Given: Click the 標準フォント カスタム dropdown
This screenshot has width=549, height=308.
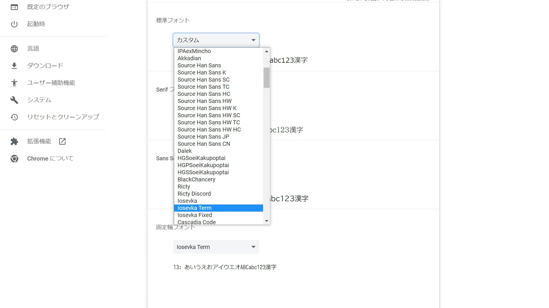Looking at the screenshot, I should click(216, 40).
